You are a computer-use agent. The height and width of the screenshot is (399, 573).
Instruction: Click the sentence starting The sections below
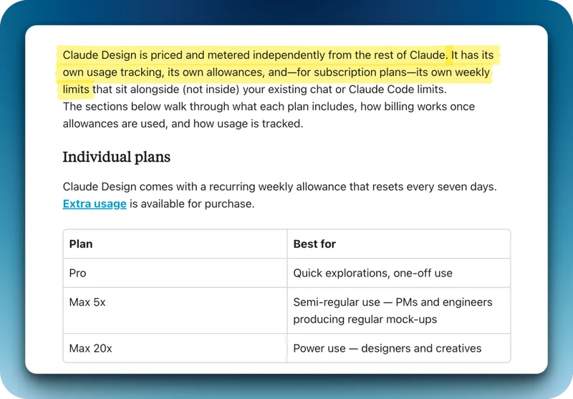coord(269,107)
